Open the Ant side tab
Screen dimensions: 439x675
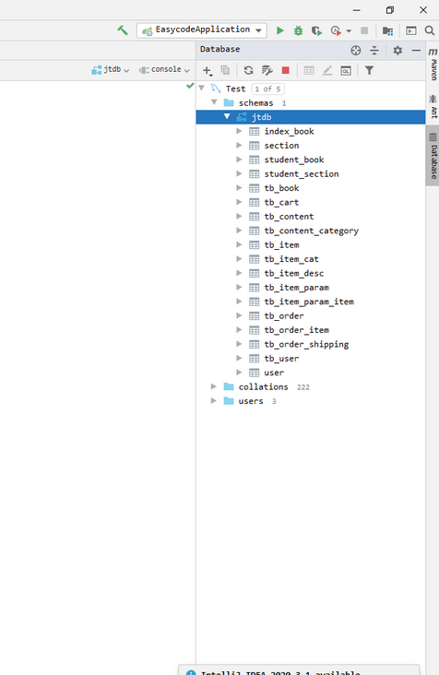(433, 106)
